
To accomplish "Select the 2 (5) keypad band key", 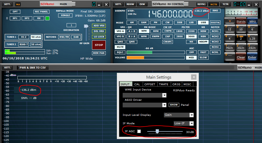I will click(x=241, y=38).
